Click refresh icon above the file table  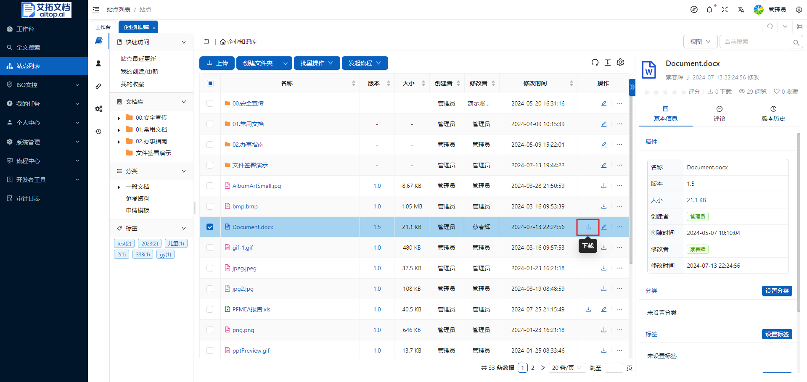click(x=595, y=63)
